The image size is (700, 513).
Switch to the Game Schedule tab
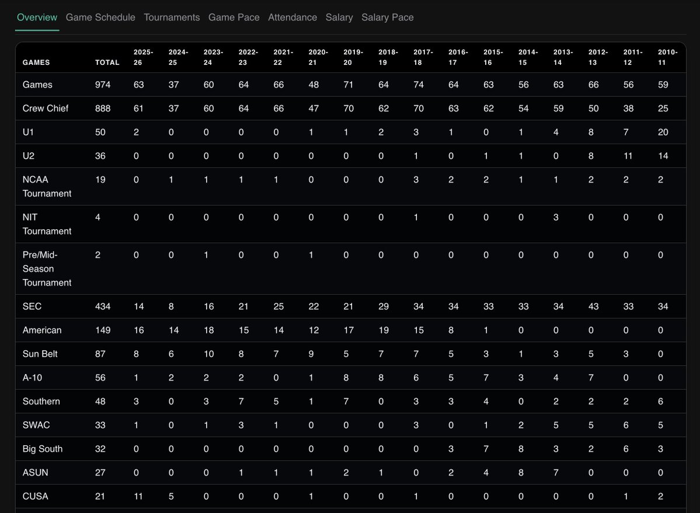[100, 18]
